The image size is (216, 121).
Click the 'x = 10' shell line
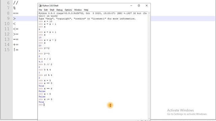[45, 22]
